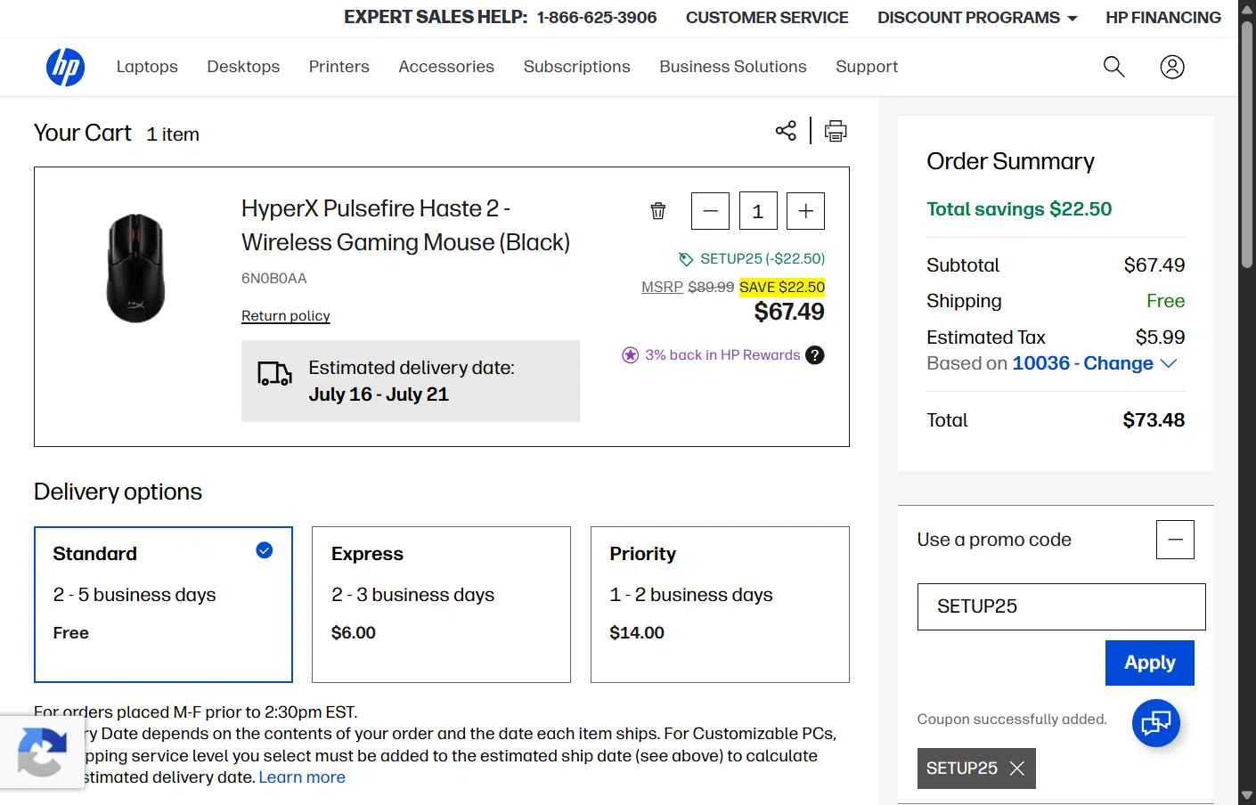Open the account profile icon
The height and width of the screenshot is (805, 1256).
point(1172,67)
